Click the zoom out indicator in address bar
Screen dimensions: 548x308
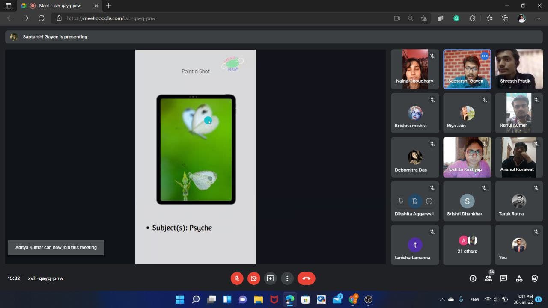point(411,18)
